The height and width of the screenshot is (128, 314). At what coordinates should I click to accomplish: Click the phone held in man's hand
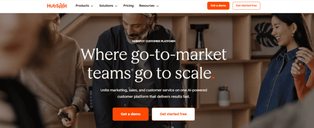(64, 116)
